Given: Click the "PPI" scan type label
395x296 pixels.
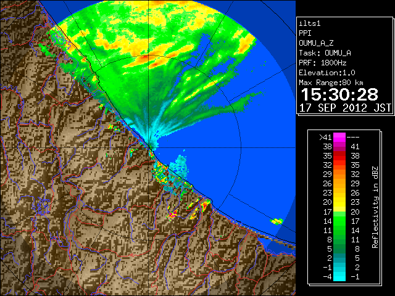Looking at the screenshot, I should point(305,33).
